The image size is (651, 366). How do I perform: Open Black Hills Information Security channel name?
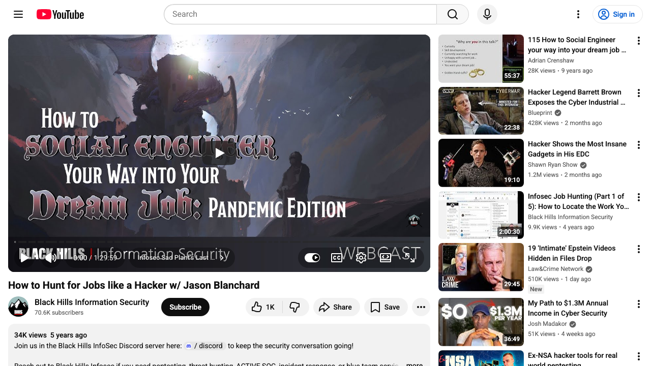point(92,302)
